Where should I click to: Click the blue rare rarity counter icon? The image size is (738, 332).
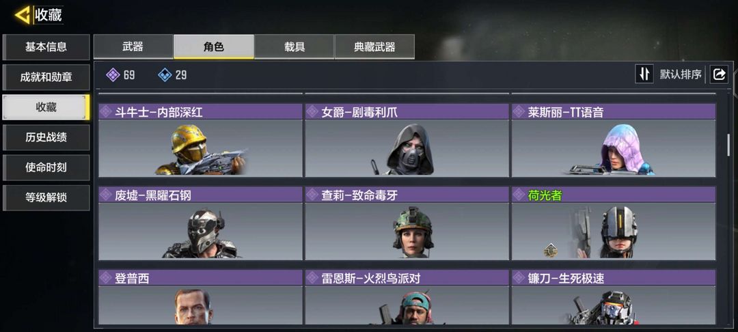[165, 74]
